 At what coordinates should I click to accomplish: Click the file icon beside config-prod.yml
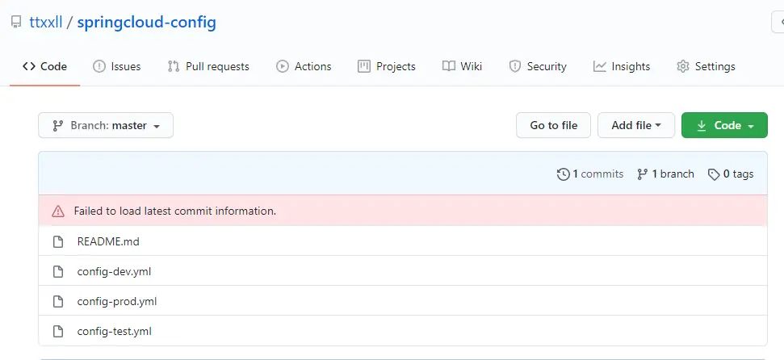58,302
